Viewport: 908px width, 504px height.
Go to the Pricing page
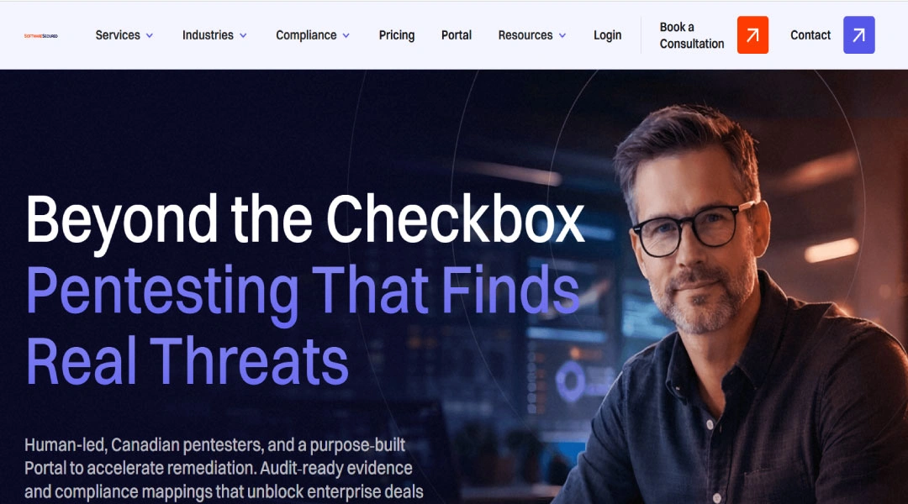pos(397,35)
